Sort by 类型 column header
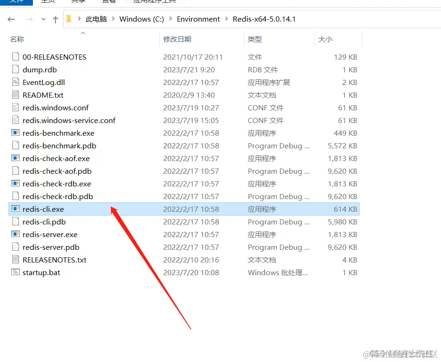Image resolution: width=441 pixels, height=362 pixels. coord(255,39)
